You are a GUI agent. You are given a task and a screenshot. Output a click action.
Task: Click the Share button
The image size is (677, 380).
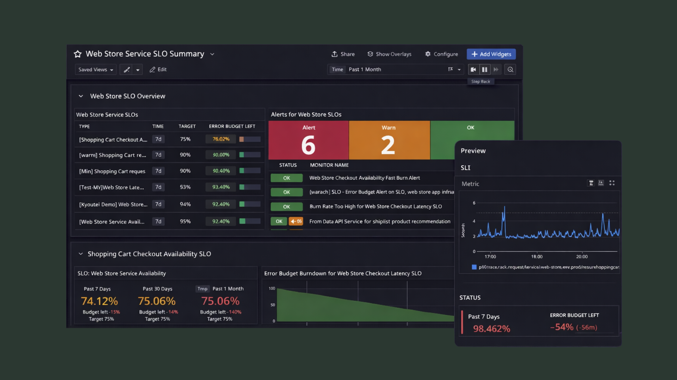coord(343,54)
